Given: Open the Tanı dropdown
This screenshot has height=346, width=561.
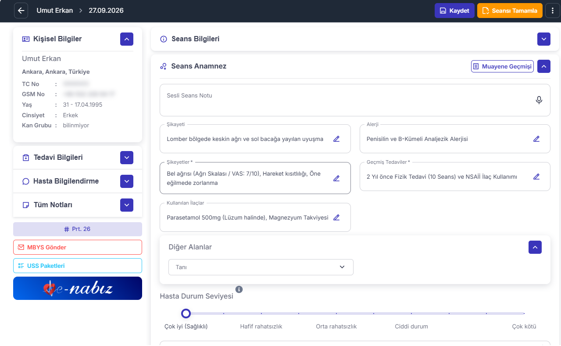Looking at the screenshot, I should [x=261, y=267].
